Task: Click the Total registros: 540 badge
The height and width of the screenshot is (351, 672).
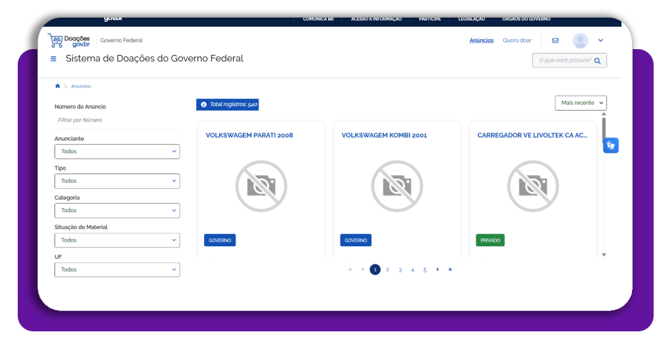Action: (228, 105)
